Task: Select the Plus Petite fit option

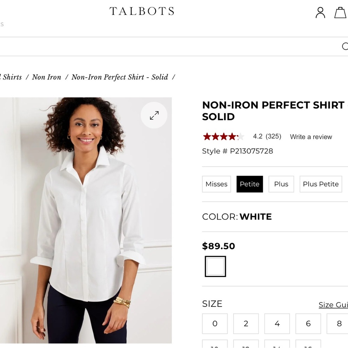Action: [x=321, y=184]
